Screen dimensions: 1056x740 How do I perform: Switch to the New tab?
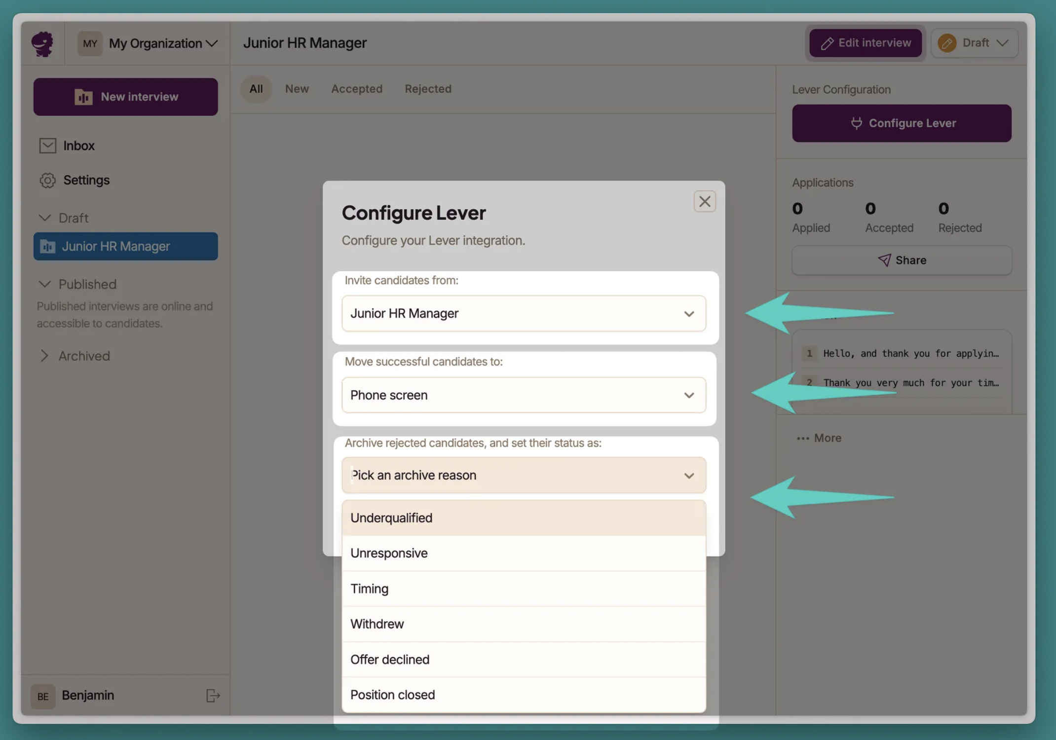297,89
